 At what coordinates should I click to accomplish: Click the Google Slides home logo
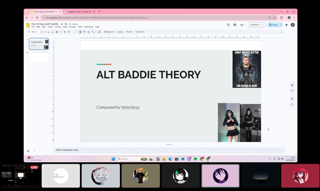28,25
